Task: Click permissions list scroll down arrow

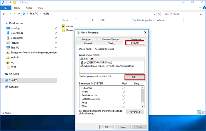Action: click(142, 106)
